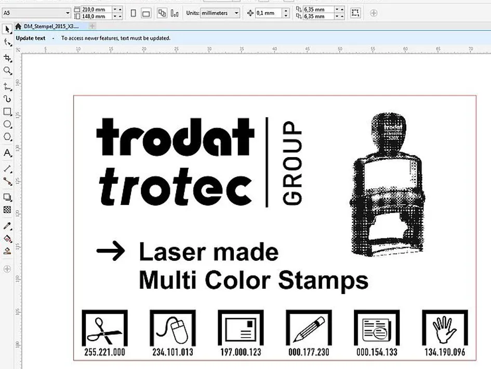Click the 197.000.123 color code label

(241, 352)
